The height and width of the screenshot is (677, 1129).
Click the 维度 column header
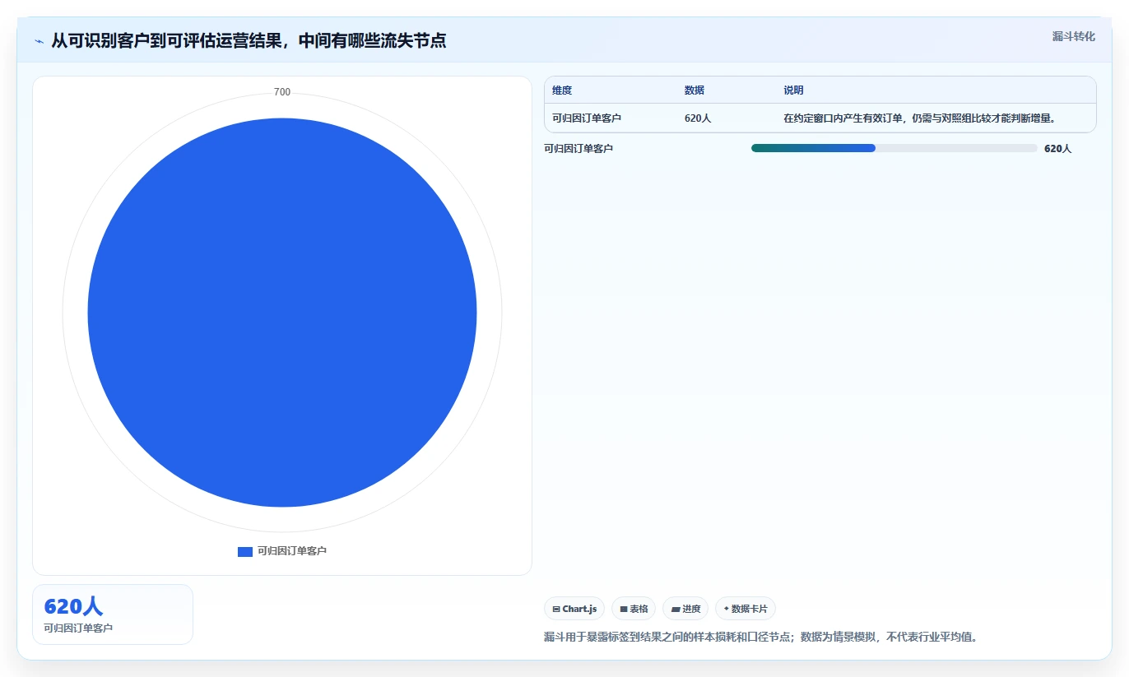[x=562, y=90]
